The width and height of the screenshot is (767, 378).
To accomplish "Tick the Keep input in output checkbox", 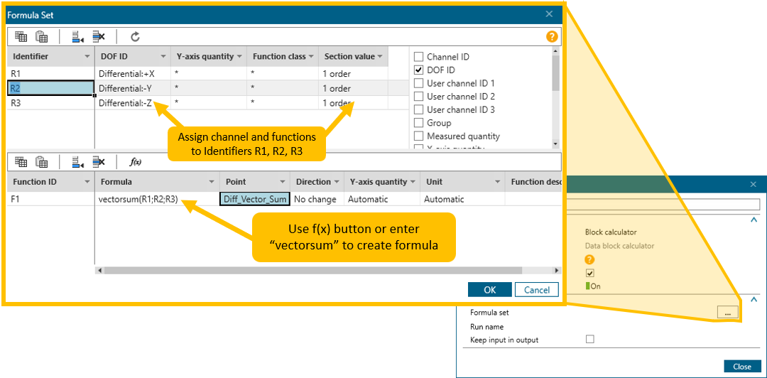I will coord(589,340).
